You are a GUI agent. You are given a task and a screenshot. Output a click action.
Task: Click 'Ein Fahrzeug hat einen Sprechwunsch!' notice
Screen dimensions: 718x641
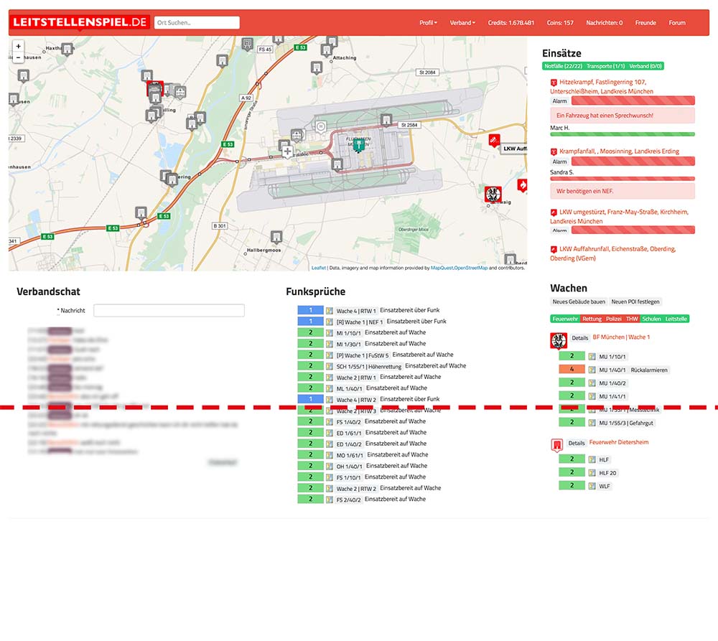tap(623, 116)
